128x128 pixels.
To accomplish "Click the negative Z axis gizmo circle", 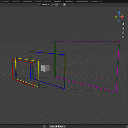I will 119,21.
